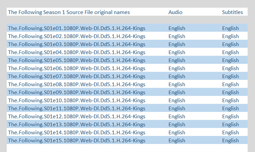Select the Audio 'English' cell in the S01e01 row
The image size is (255, 152).
point(177,28)
